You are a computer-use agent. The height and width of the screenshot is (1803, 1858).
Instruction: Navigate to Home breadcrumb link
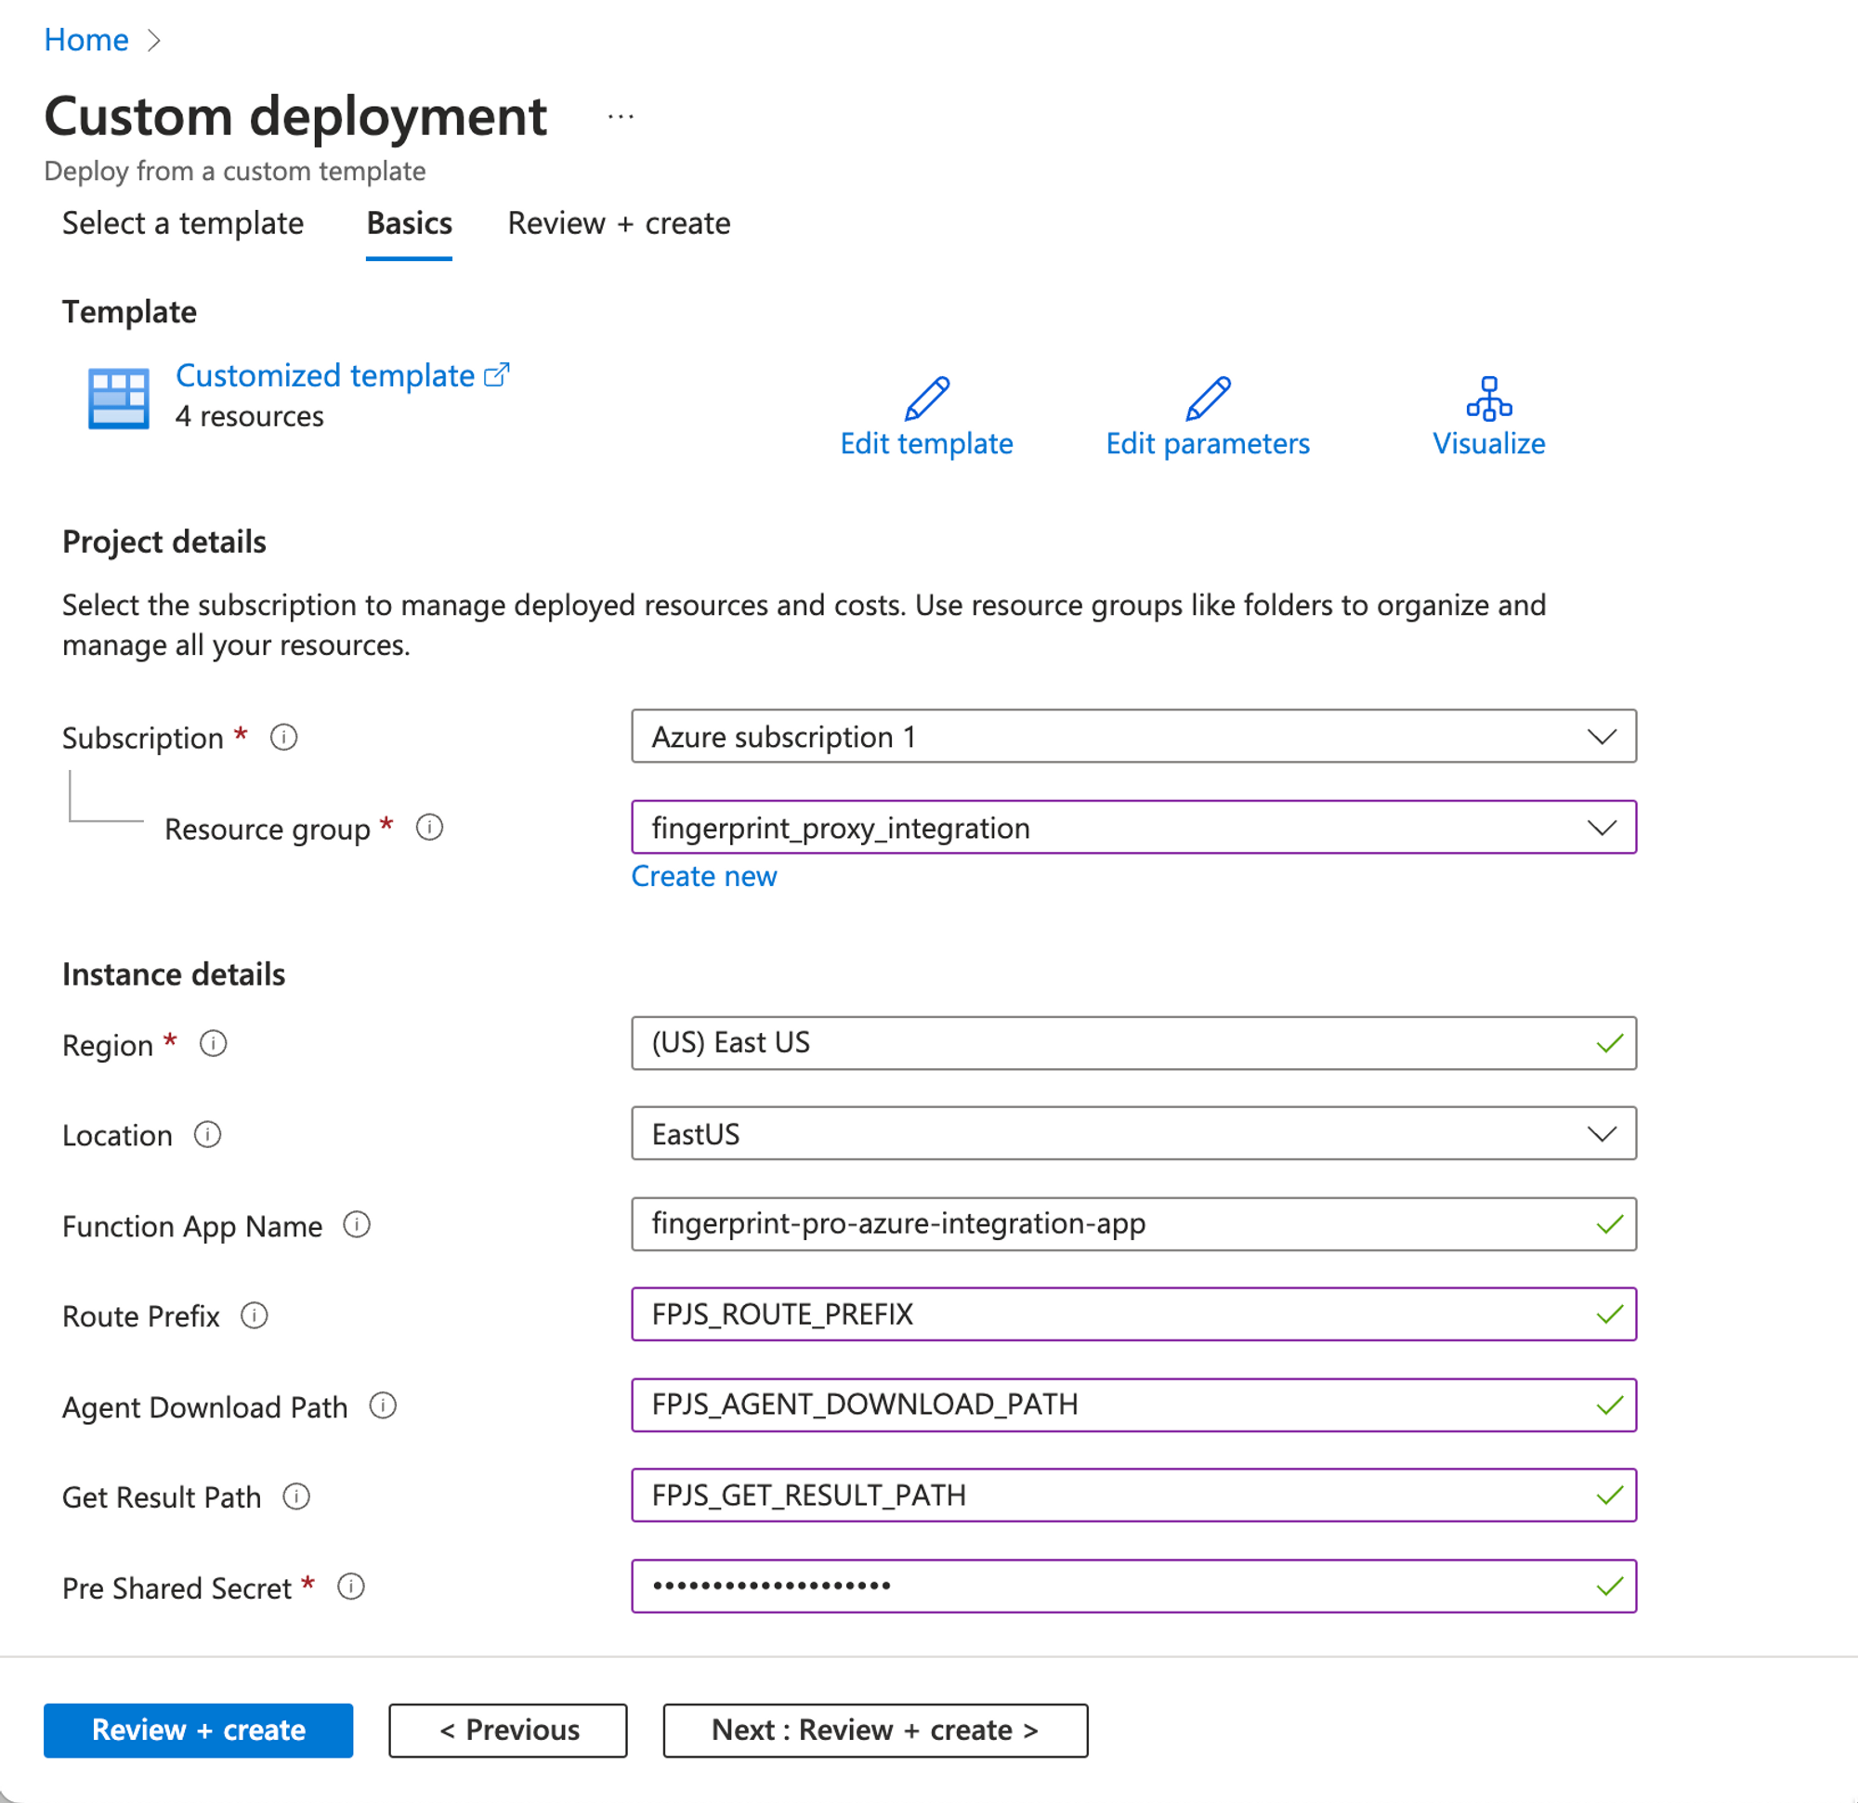click(x=86, y=40)
